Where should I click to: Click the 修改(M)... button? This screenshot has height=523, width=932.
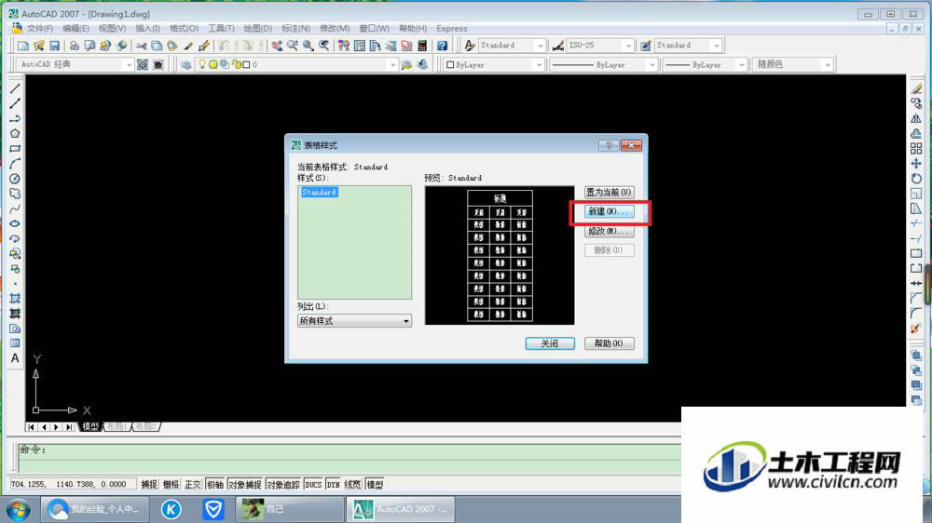coord(609,231)
